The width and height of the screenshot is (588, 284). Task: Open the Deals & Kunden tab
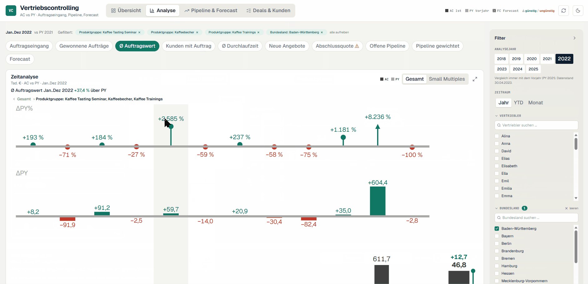pyautogui.click(x=268, y=11)
